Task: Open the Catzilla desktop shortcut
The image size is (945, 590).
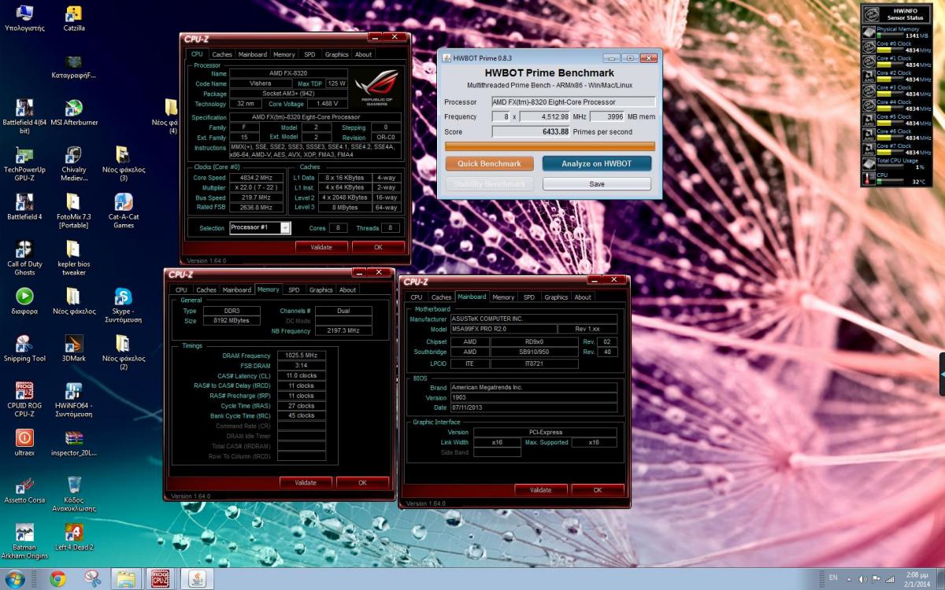Action: (x=73, y=18)
